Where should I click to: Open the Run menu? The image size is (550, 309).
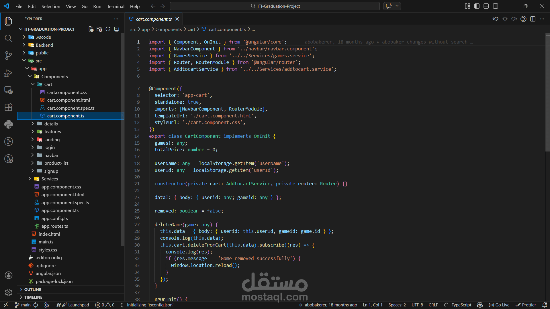tap(97, 6)
